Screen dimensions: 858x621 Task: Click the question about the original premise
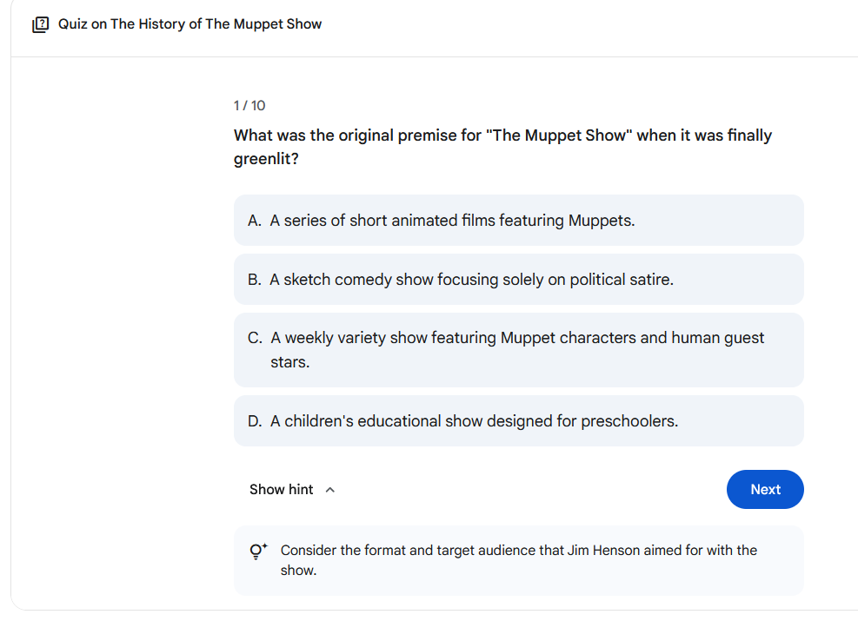pos(502,147)
